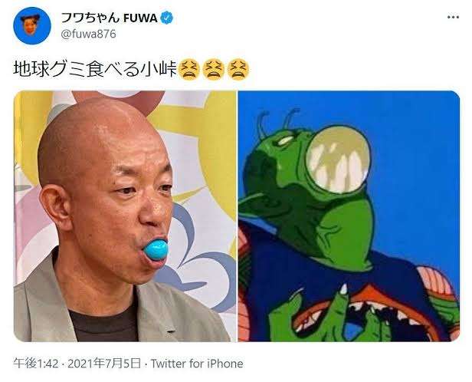Viewport: 472px width, 382px height.
Task: Open the left photo attachment
Action: click(x=125, y=216)
